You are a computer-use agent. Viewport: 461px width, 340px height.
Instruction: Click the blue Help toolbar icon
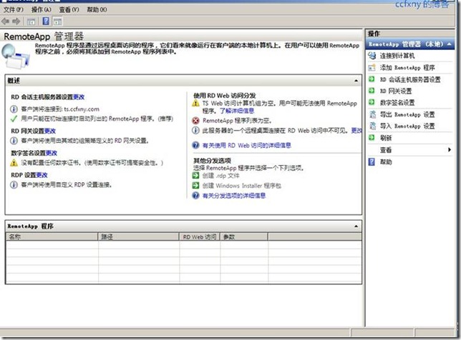click(46, 21)
